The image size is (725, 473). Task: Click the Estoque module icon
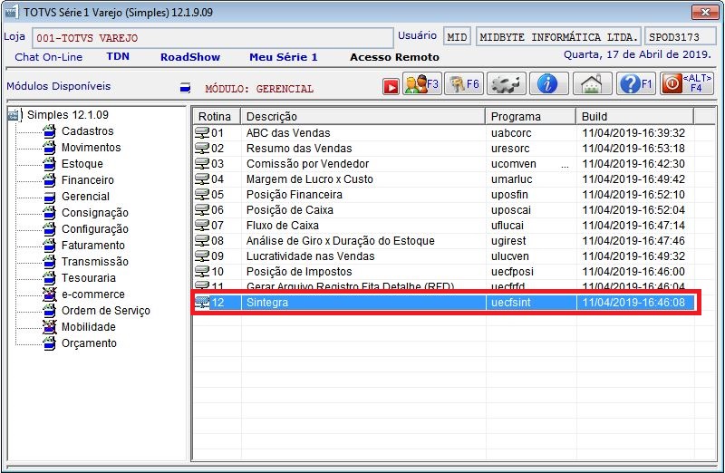pyautogui.click(x=50, y=164)
